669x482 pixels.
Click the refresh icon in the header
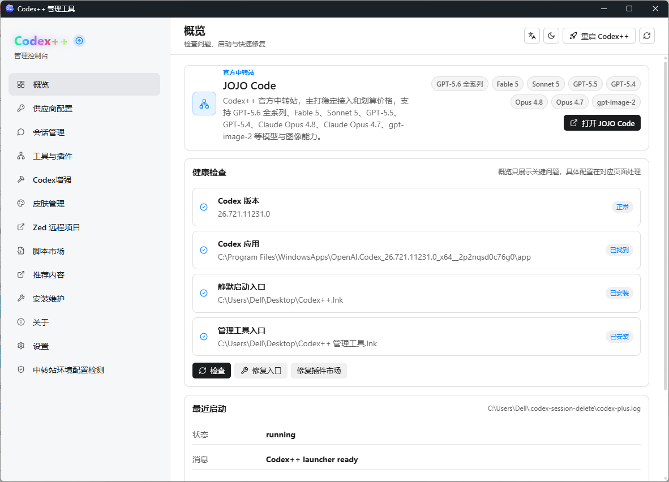click(647, 36)
